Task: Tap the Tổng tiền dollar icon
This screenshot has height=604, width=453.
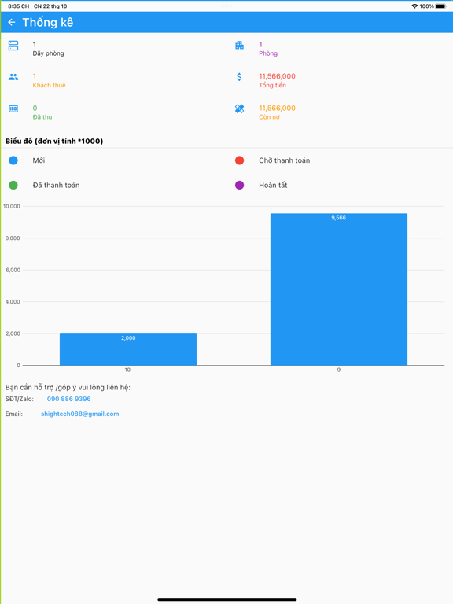Action: pyautogui.click(x=239, y=77)
